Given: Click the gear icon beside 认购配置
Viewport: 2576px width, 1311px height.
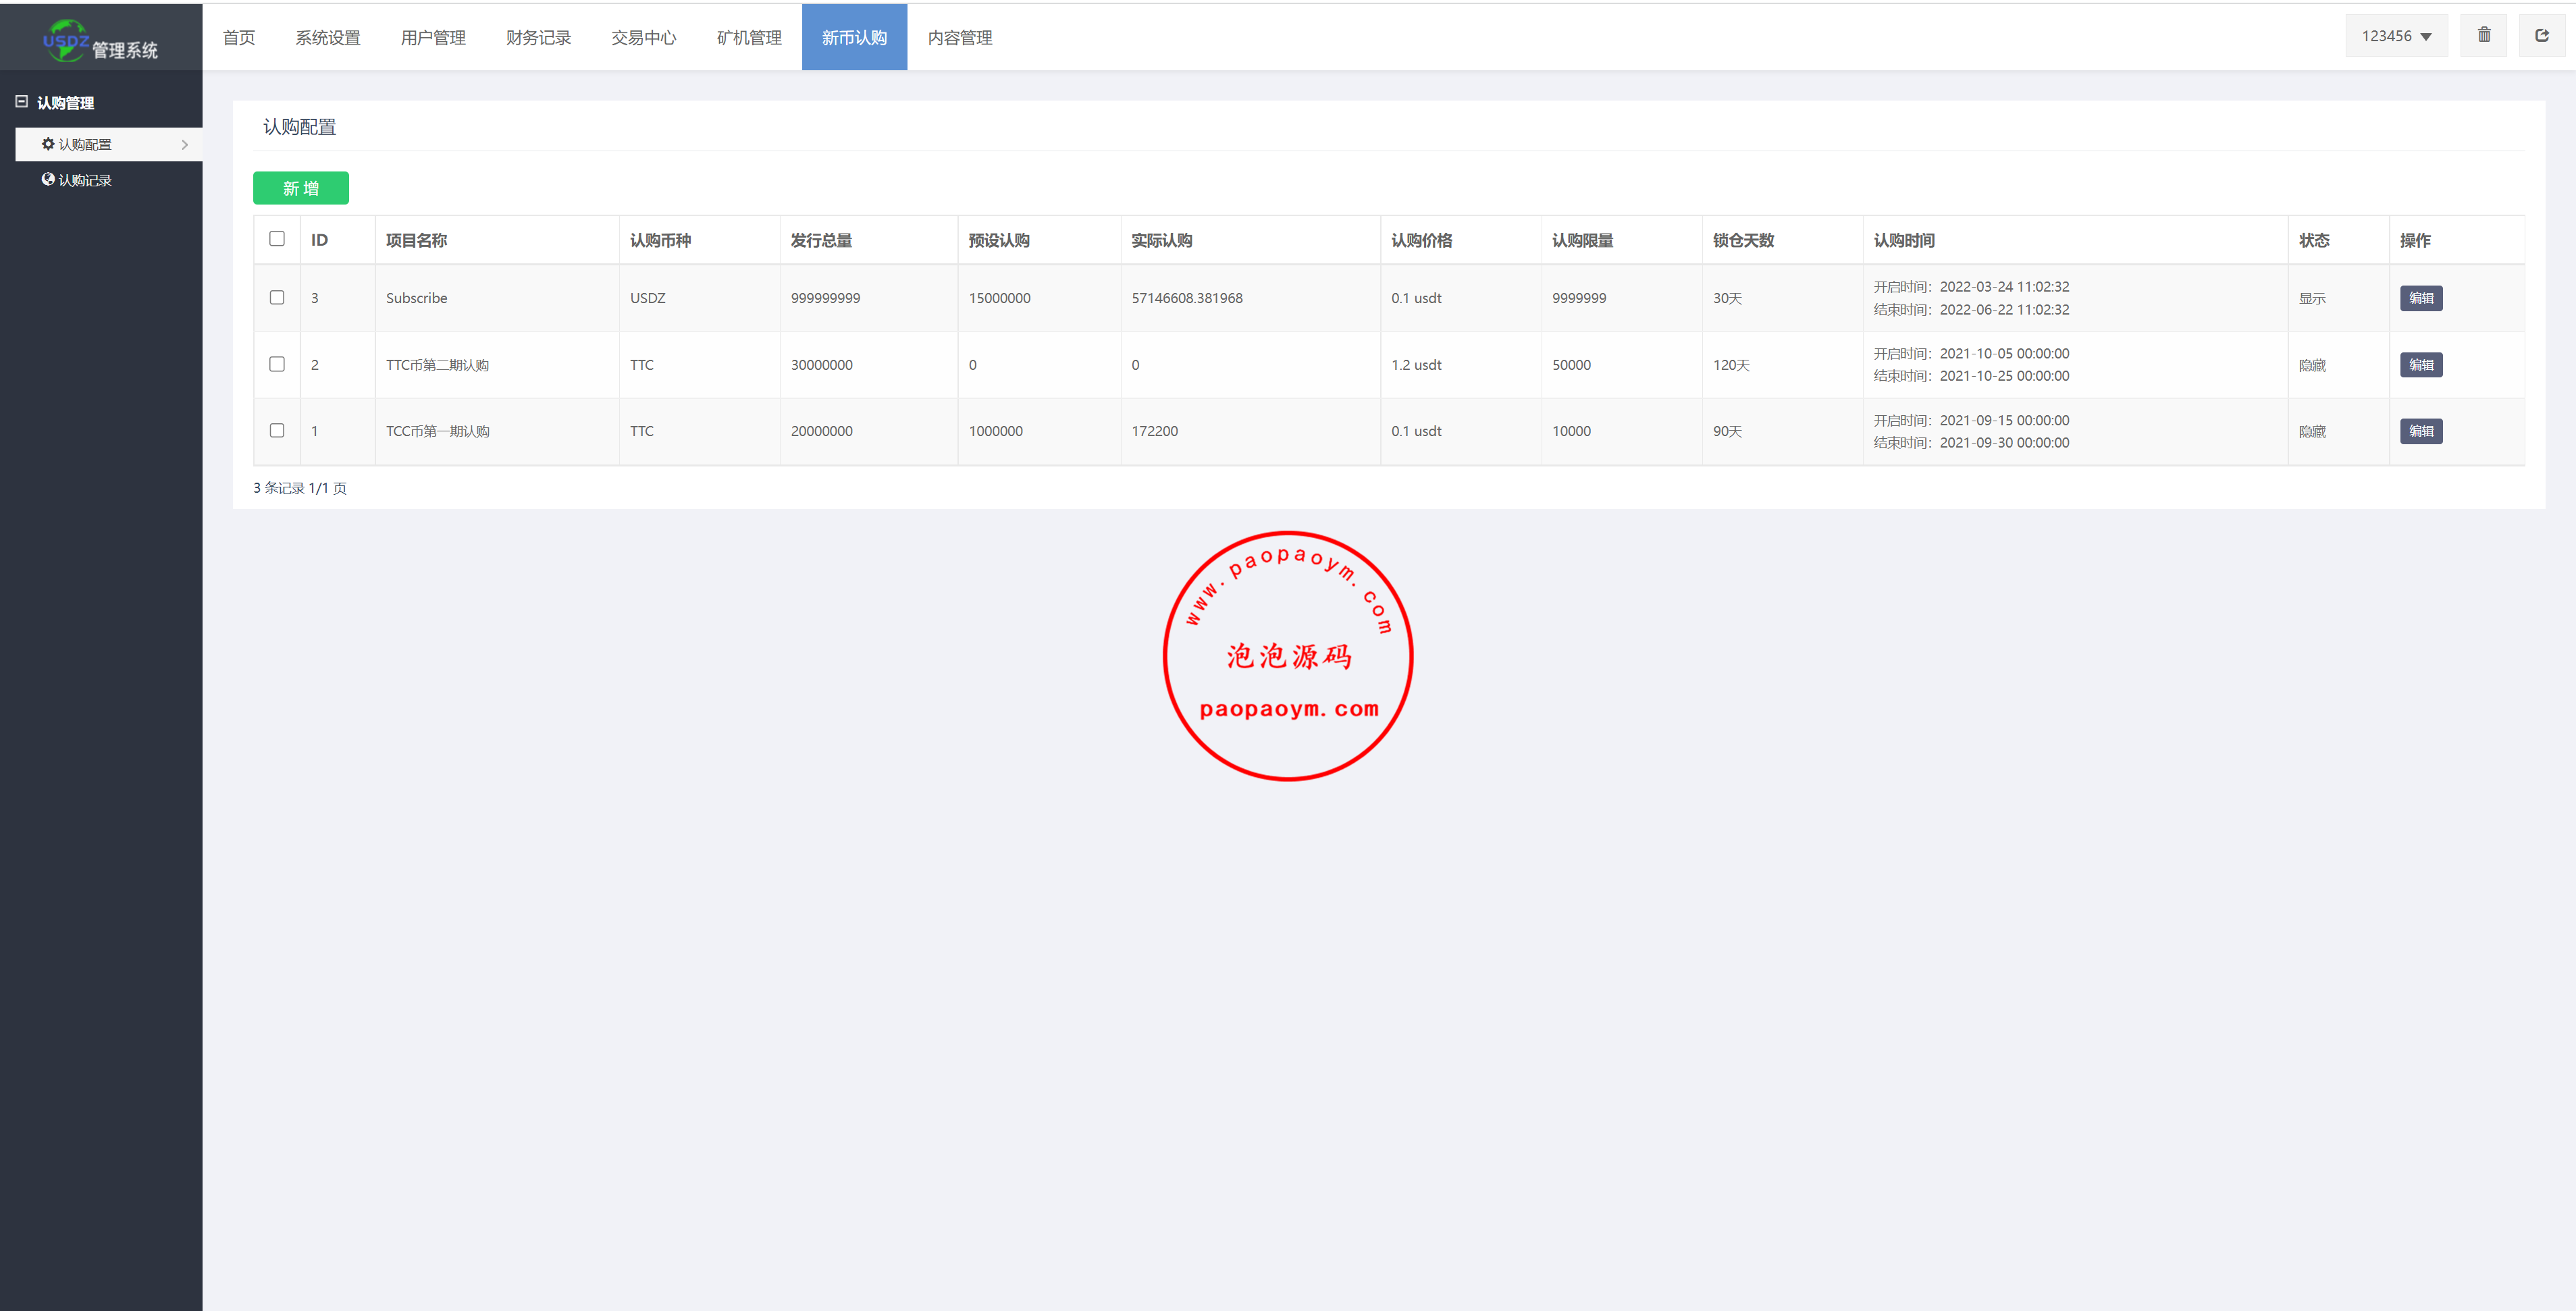Looking at the screenshot, I should coord(47,144).
